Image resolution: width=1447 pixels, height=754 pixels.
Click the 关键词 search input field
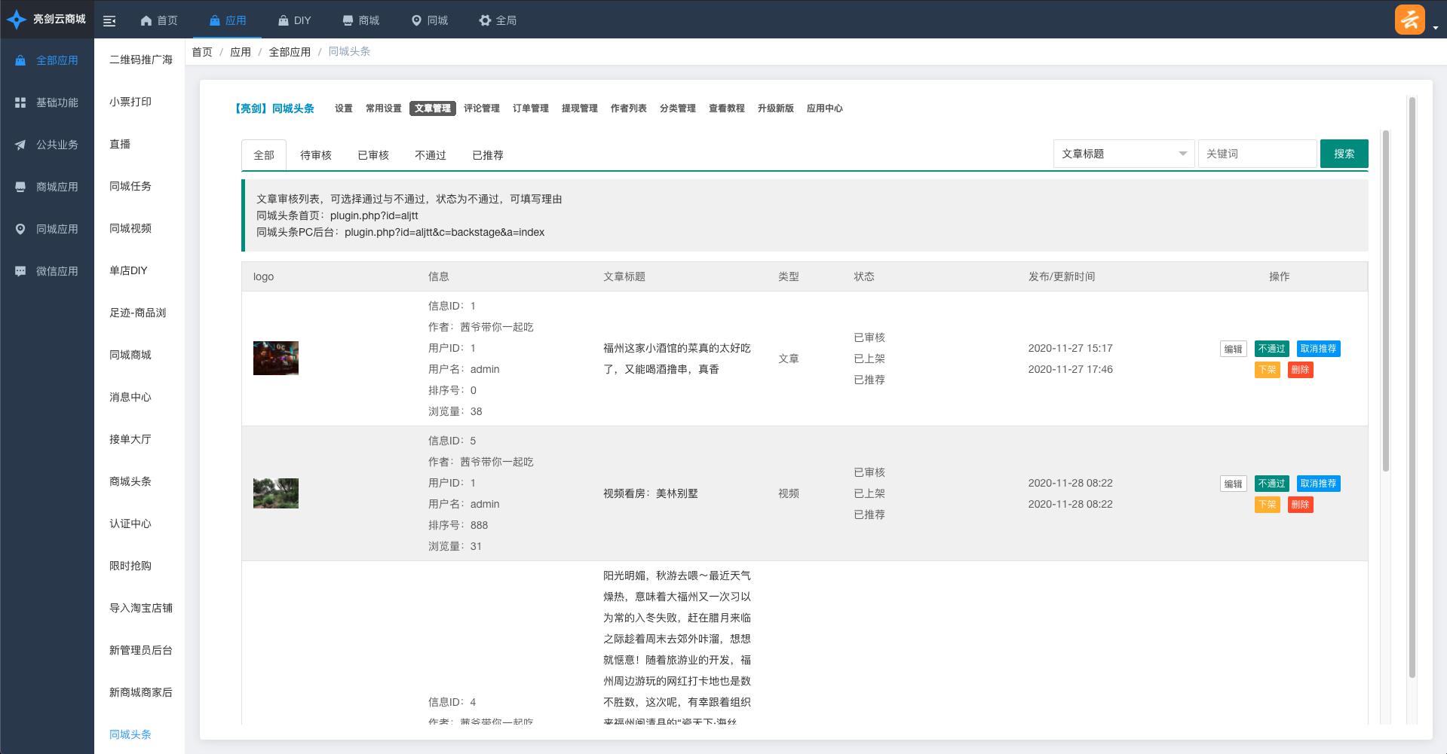point(1257,154)
